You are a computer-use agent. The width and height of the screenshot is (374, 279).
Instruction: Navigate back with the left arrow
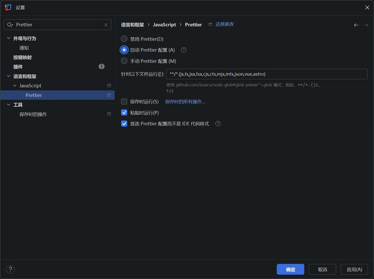[x=356, y=25]
